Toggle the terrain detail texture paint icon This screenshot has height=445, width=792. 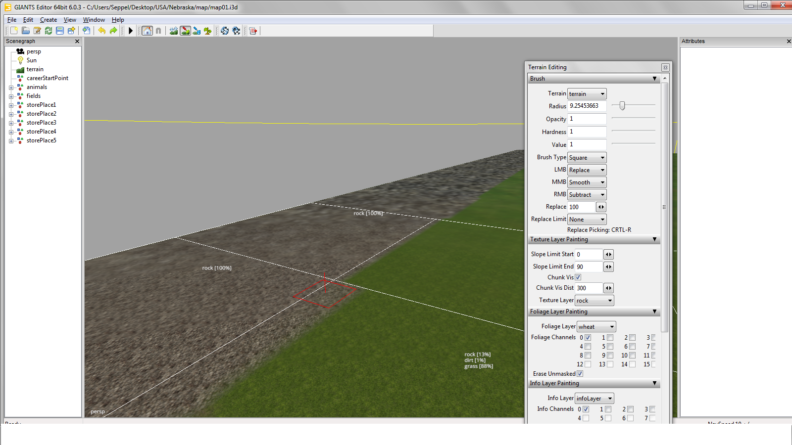point(185,31)
